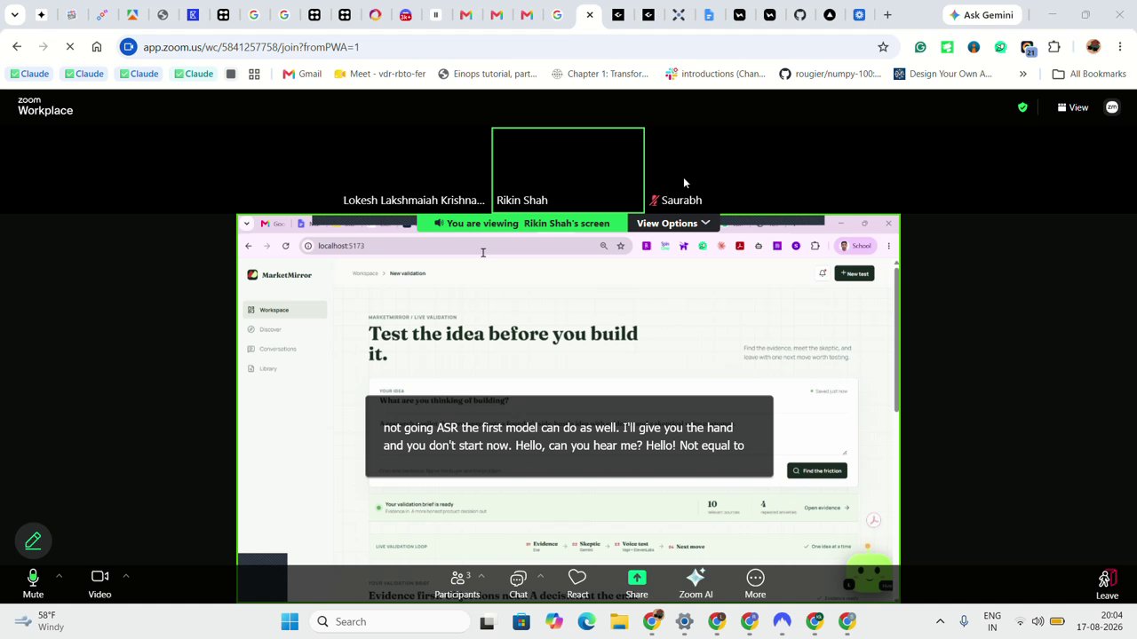
Task: Select Library in the MarketMirror sidebar
Action: 285,368
